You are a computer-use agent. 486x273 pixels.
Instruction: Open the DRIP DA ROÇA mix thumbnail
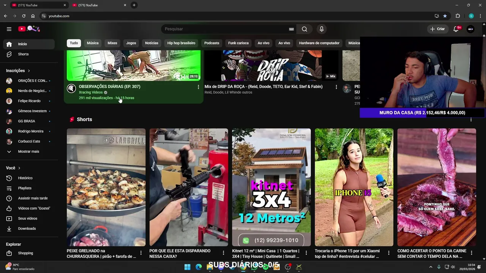point(271,65)
